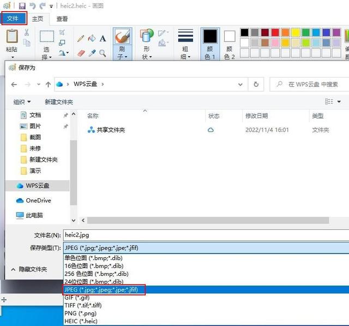Expand the 选择 dropdown arrow

click(x=50, y=57)
